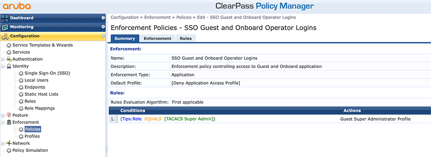Click Guest Super Administrator Profile action
This screenshot has height=157, width=431.
375,119
